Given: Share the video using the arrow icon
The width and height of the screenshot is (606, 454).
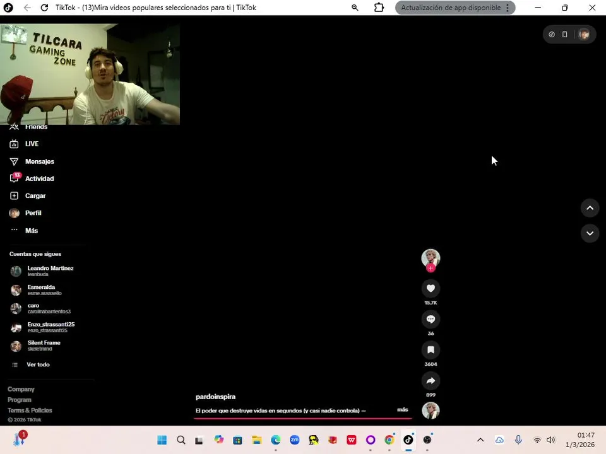Looking at the screenshot, I should click(x=431, y=381).
